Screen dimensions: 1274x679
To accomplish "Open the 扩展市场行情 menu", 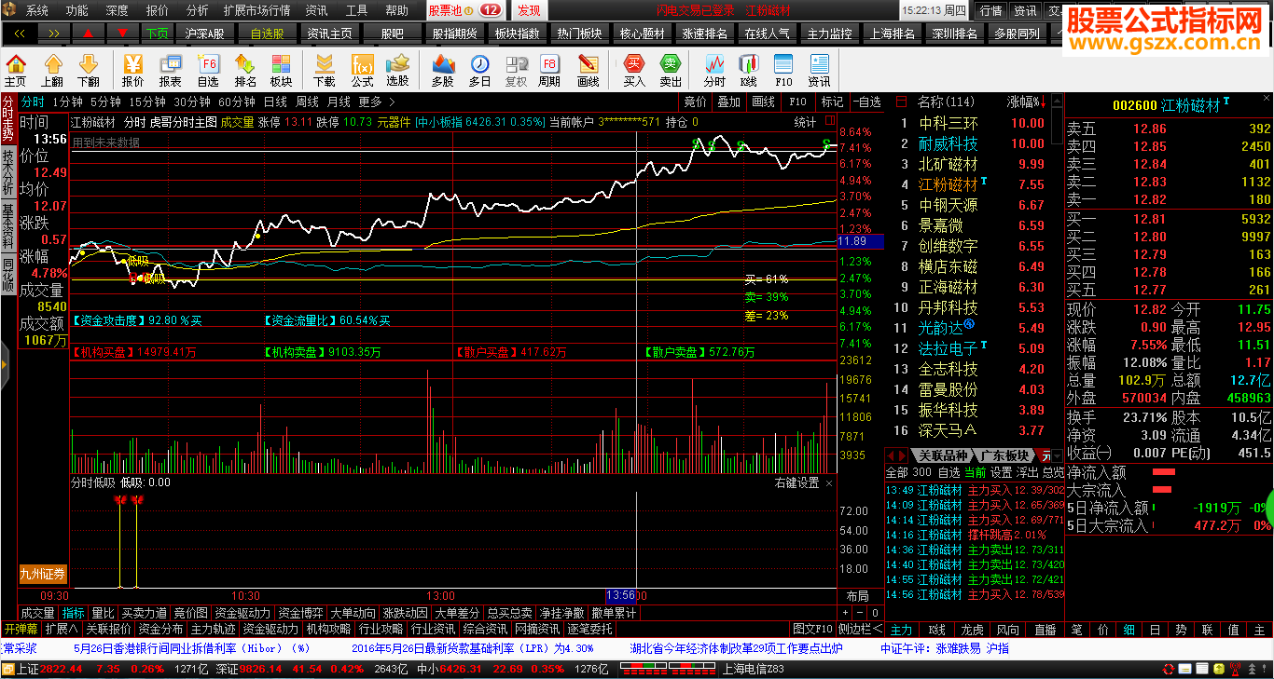I will tap(256, 10).
